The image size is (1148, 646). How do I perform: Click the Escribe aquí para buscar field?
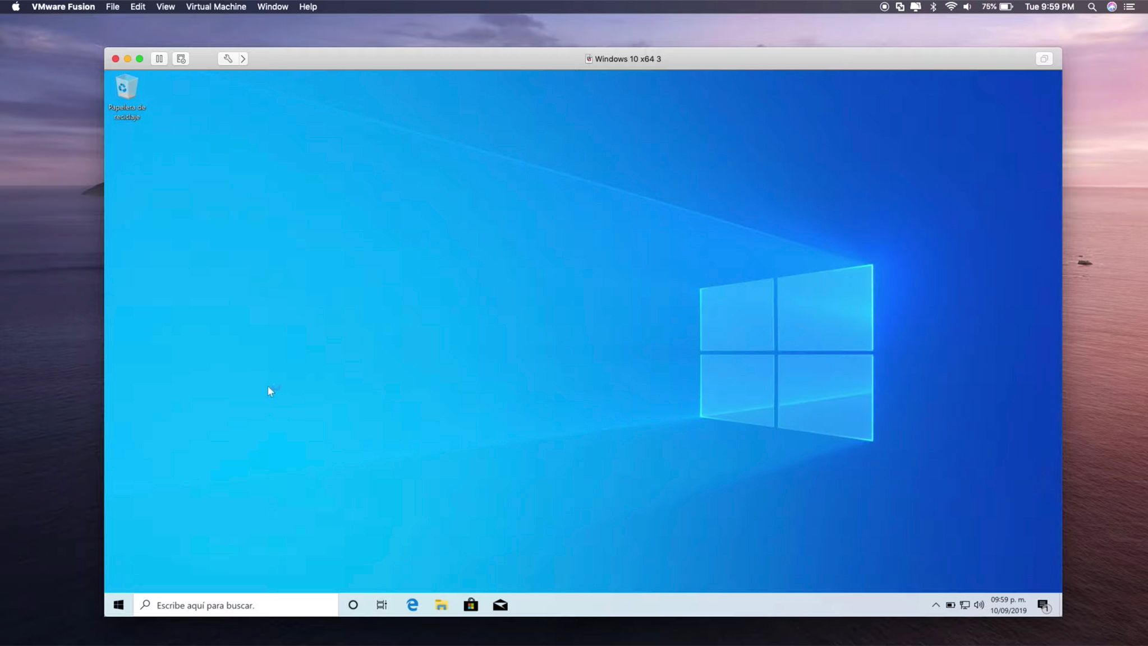coord(236,605)
